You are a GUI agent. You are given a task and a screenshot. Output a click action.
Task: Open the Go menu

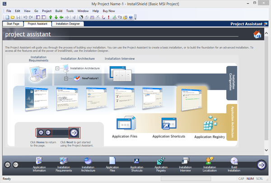click(x=36, y=11)
